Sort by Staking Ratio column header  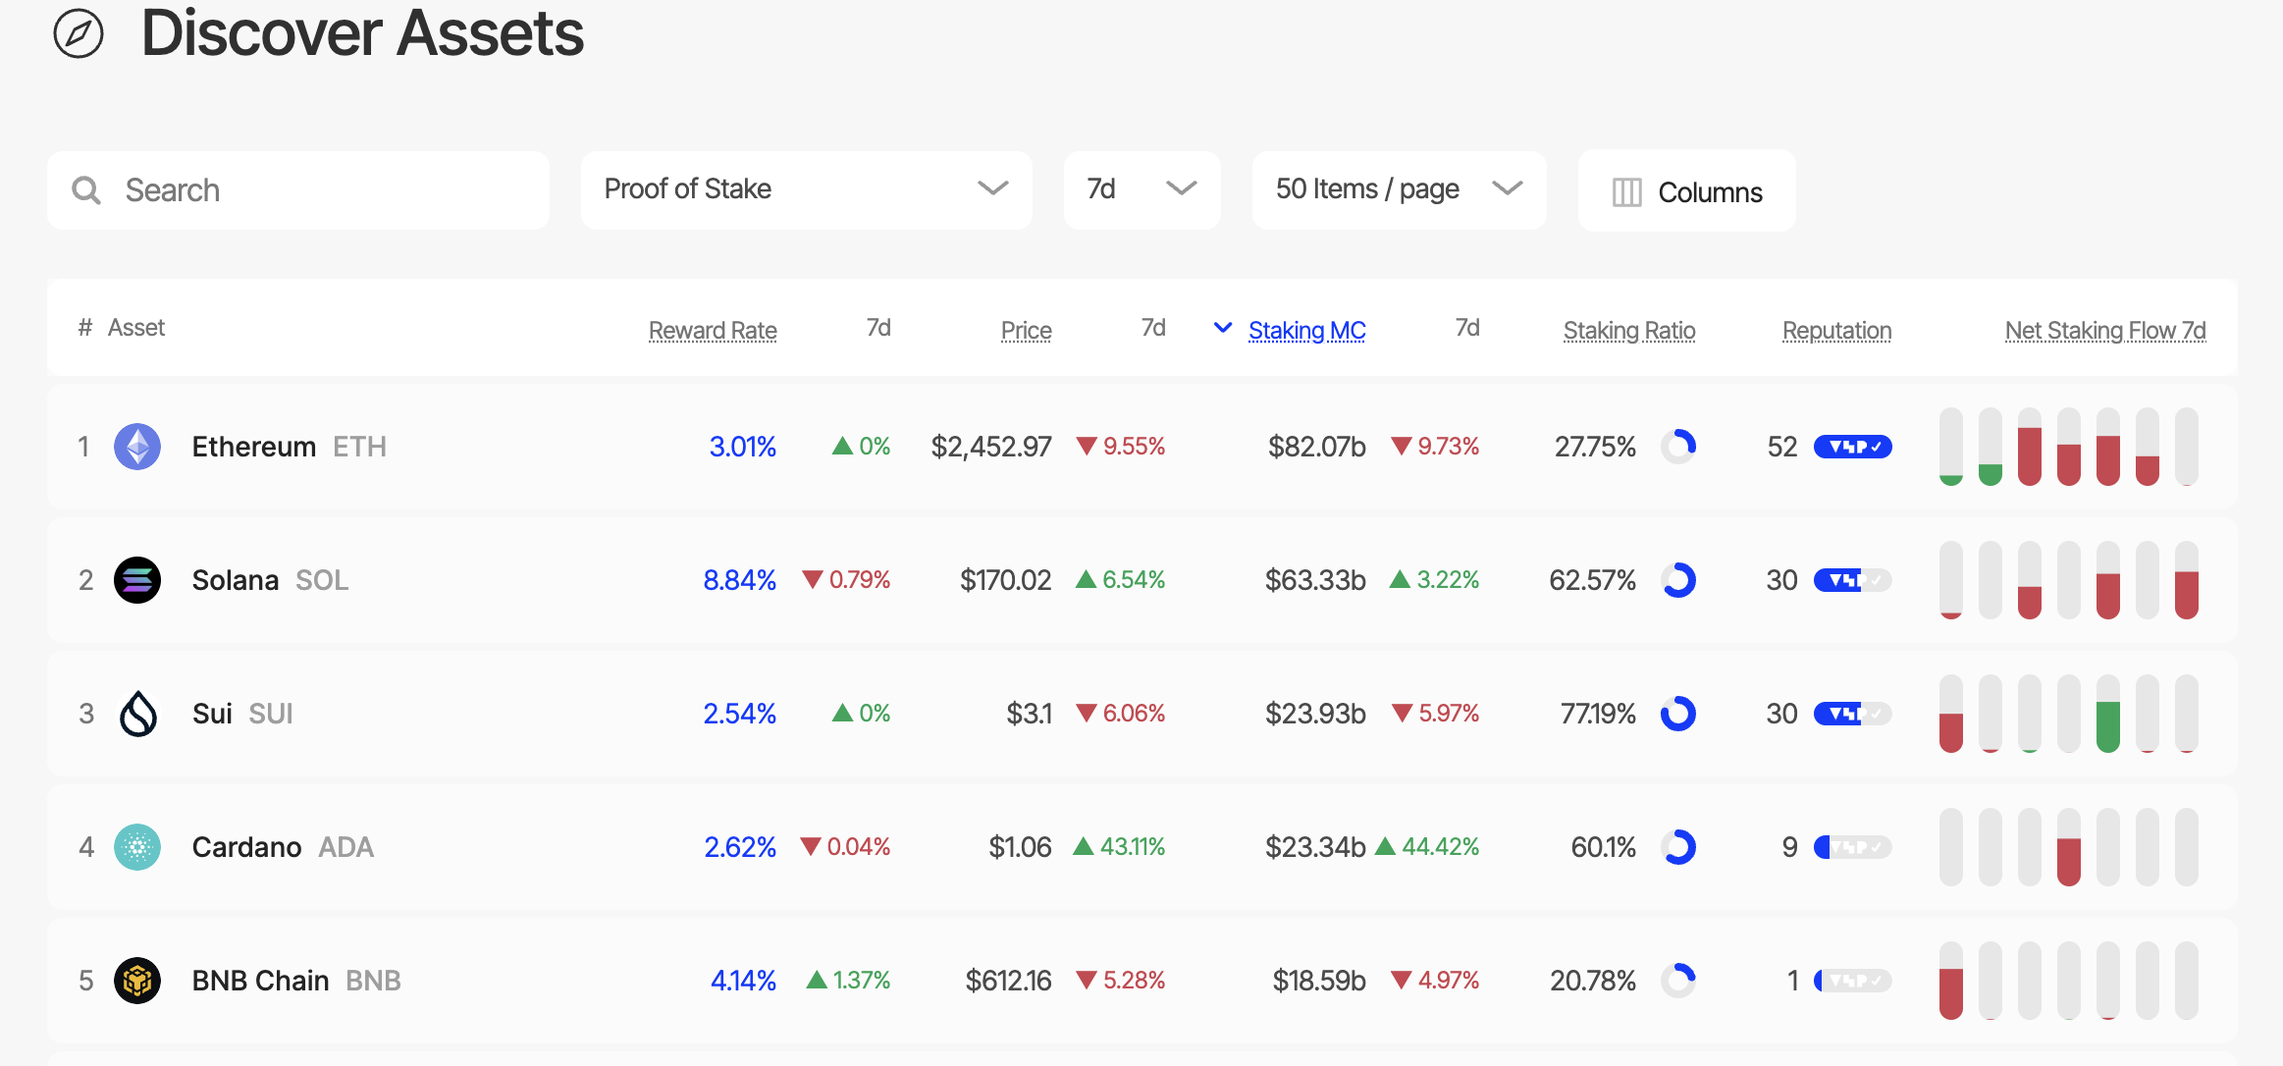click(1628, 331)
